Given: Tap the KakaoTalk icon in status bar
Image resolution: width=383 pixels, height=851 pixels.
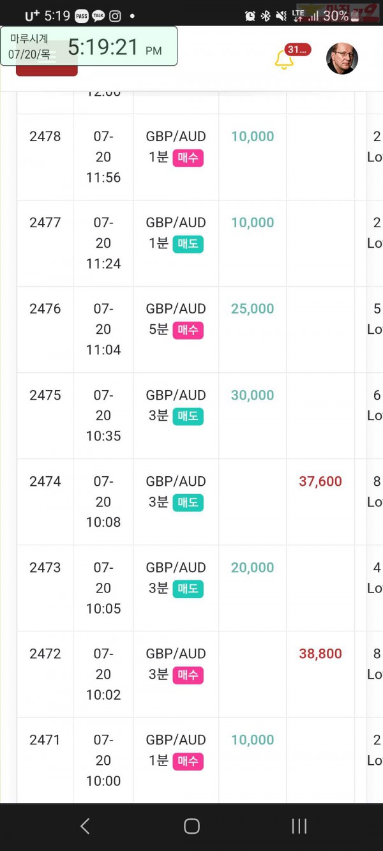Looking at the screenshot, I should coord(98,16).
